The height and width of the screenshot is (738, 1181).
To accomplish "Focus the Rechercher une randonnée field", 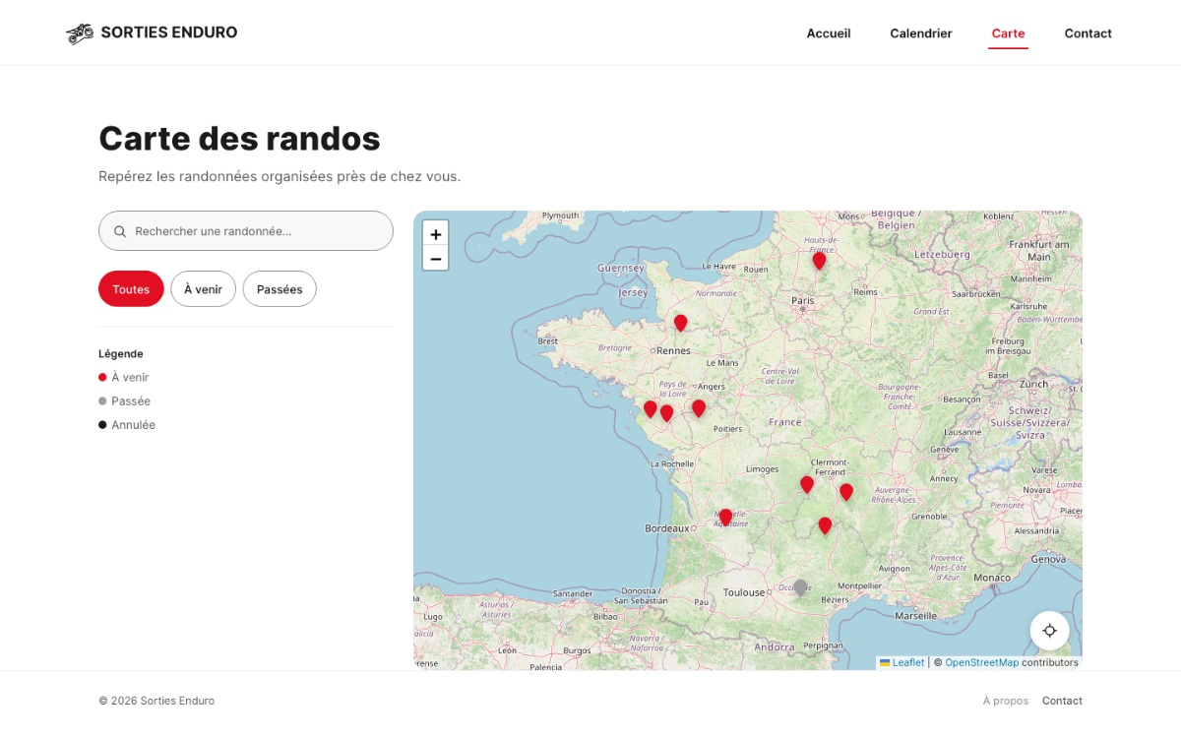I will point(246,231).
